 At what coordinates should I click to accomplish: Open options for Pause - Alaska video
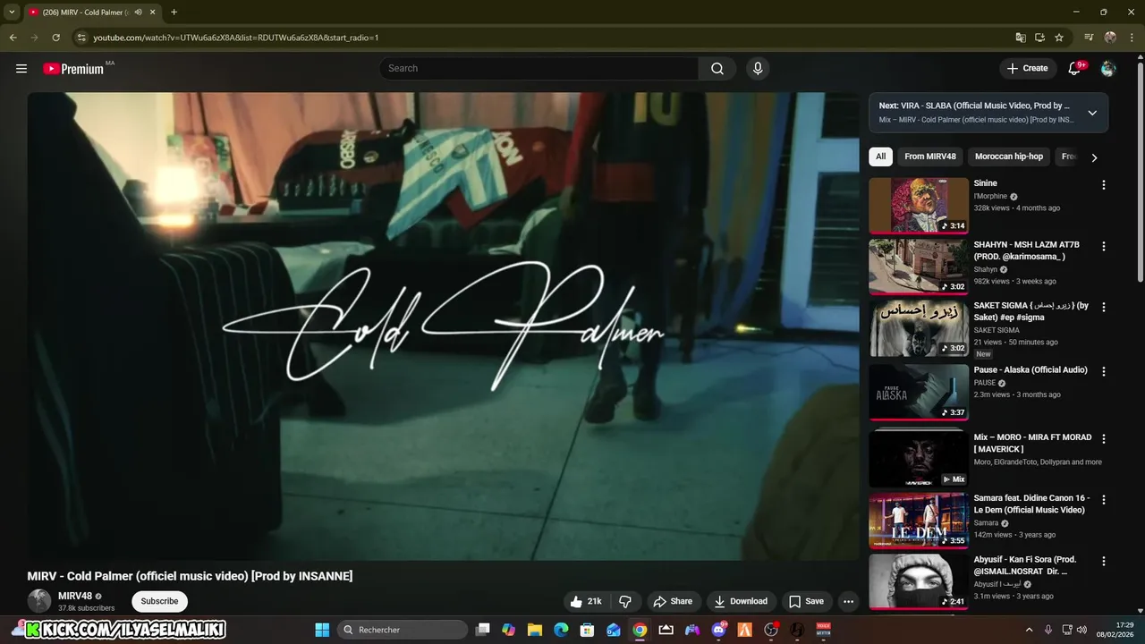coord(1103,371)
